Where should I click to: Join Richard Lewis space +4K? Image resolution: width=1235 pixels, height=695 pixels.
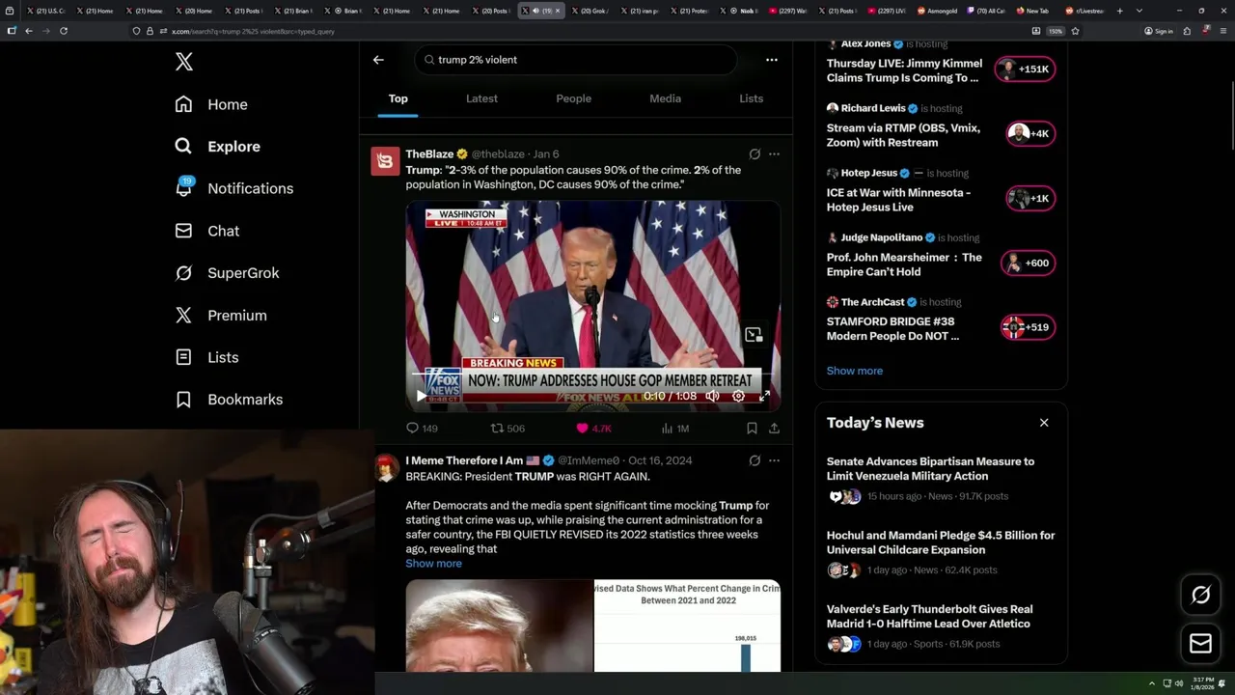click(x=1029, y=134)
